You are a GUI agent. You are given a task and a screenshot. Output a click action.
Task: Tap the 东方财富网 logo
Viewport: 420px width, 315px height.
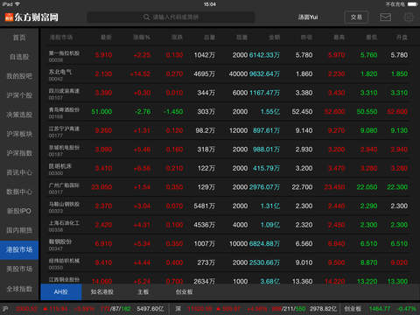[x=31, y=17]
